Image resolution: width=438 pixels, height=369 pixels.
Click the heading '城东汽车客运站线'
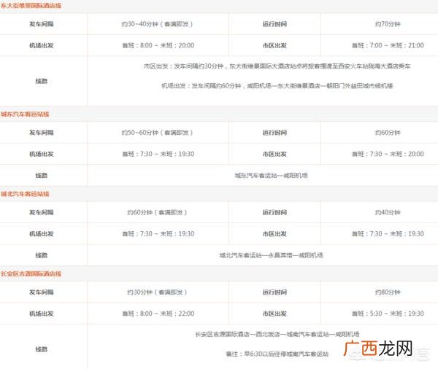click(x=25, y=114)
